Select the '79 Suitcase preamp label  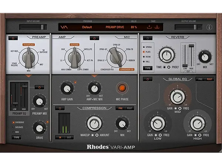point(28,45)
